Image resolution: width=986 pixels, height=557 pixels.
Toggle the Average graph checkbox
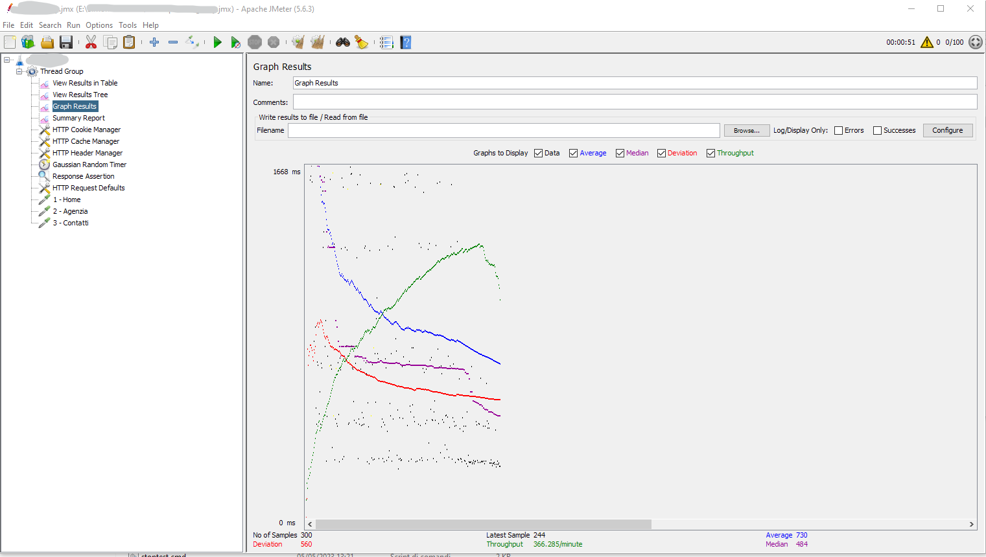point(573,153)
